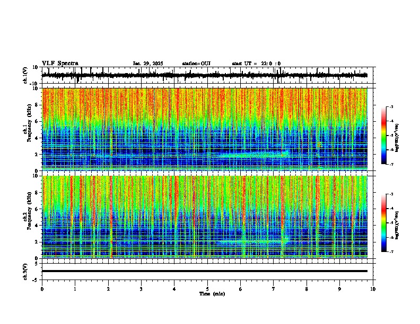Click the ch.1 "Frequency (kHz)" axis label

pyautogui.click(x=29, y=123)
